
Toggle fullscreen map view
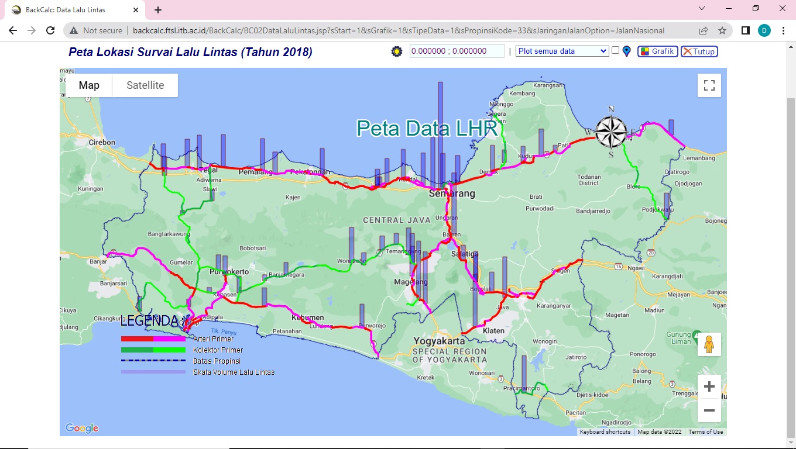pyautogui.click(x=709, y=85)
